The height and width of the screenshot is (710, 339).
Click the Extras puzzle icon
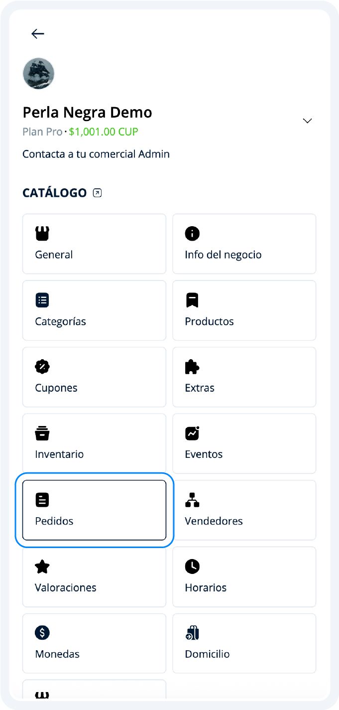(192, 366)
